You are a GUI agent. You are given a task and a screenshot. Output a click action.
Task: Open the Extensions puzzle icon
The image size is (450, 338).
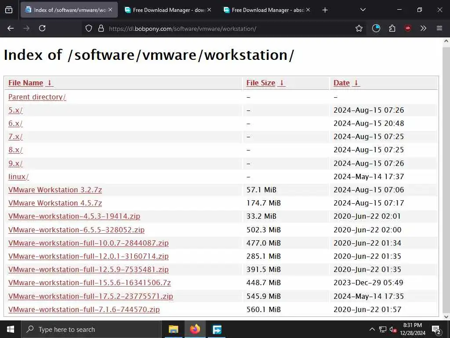pyautogui.click(x=392, y=28)
